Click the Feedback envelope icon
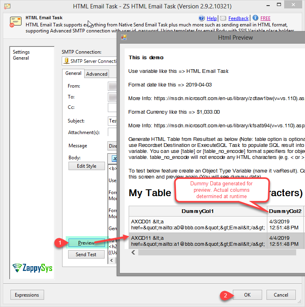 (223, 18)
